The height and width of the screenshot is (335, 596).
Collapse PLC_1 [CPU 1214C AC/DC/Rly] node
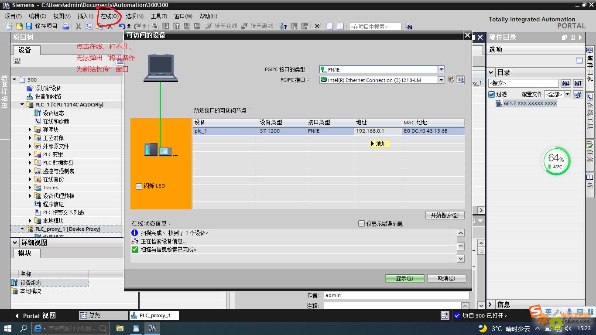[23, 105]
